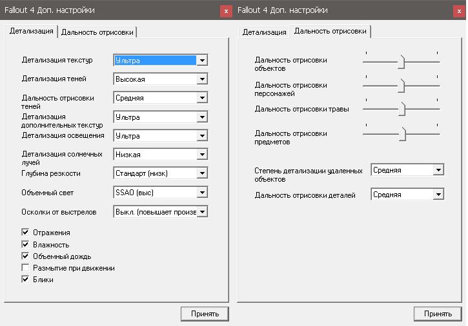The width and height of the screenshot is (468, 326).
Task: Close the left Fallout 4 settings window
Action: pos(225,10)
